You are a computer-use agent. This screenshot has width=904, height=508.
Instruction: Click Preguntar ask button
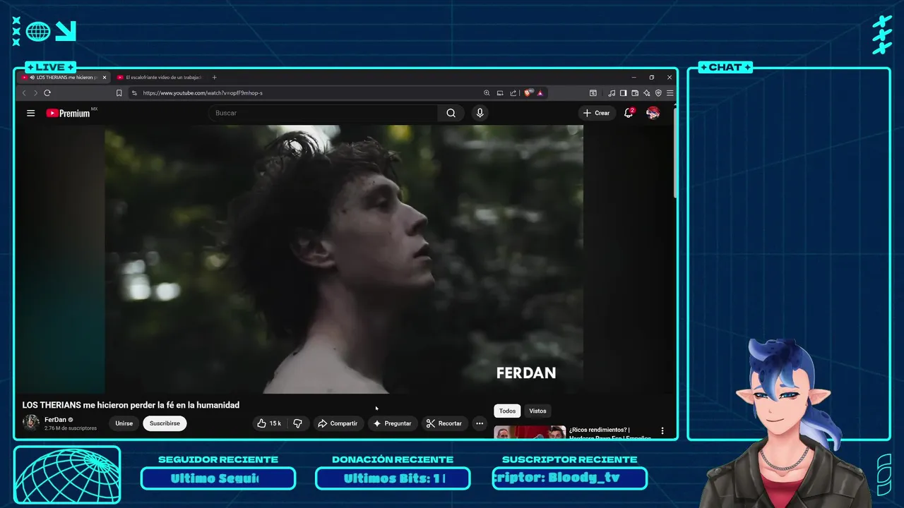tap(393, 423)
